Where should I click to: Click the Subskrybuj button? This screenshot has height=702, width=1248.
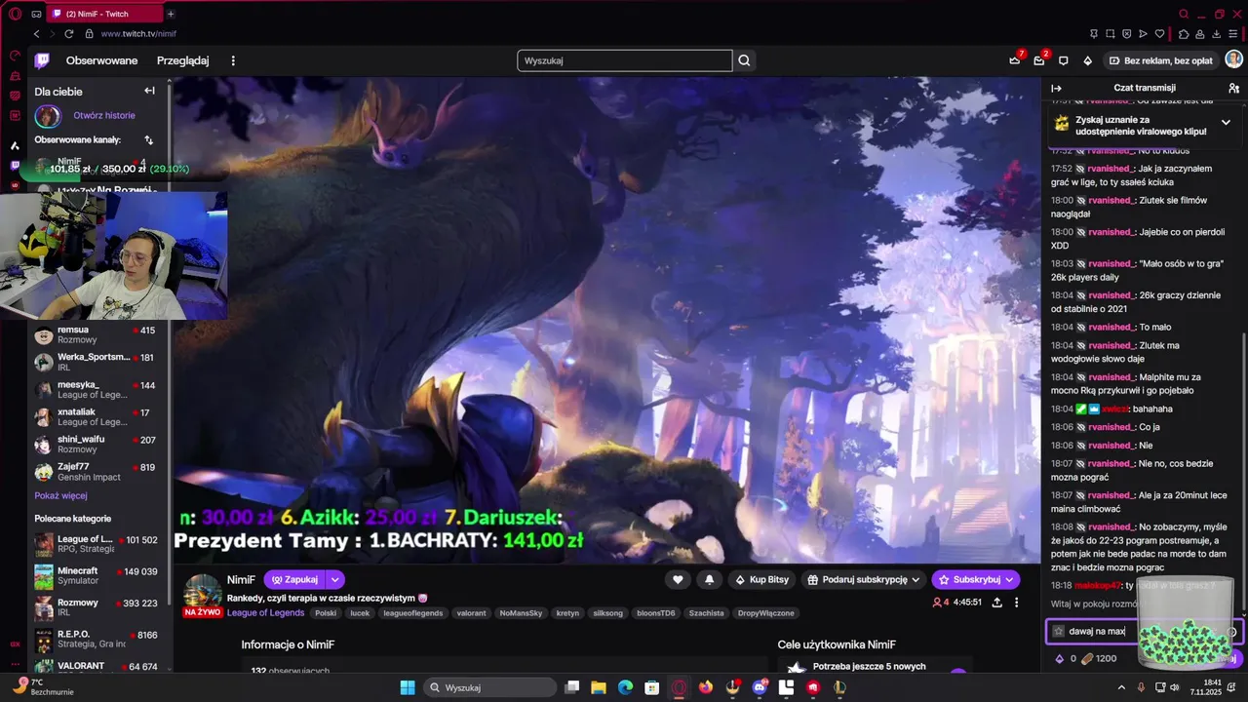(976, 579)
